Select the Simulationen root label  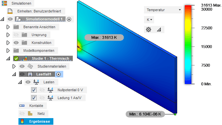21,3
